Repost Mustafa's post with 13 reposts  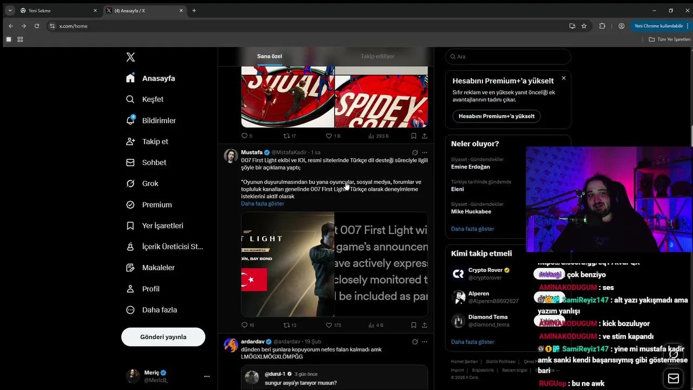click(290, 325)
